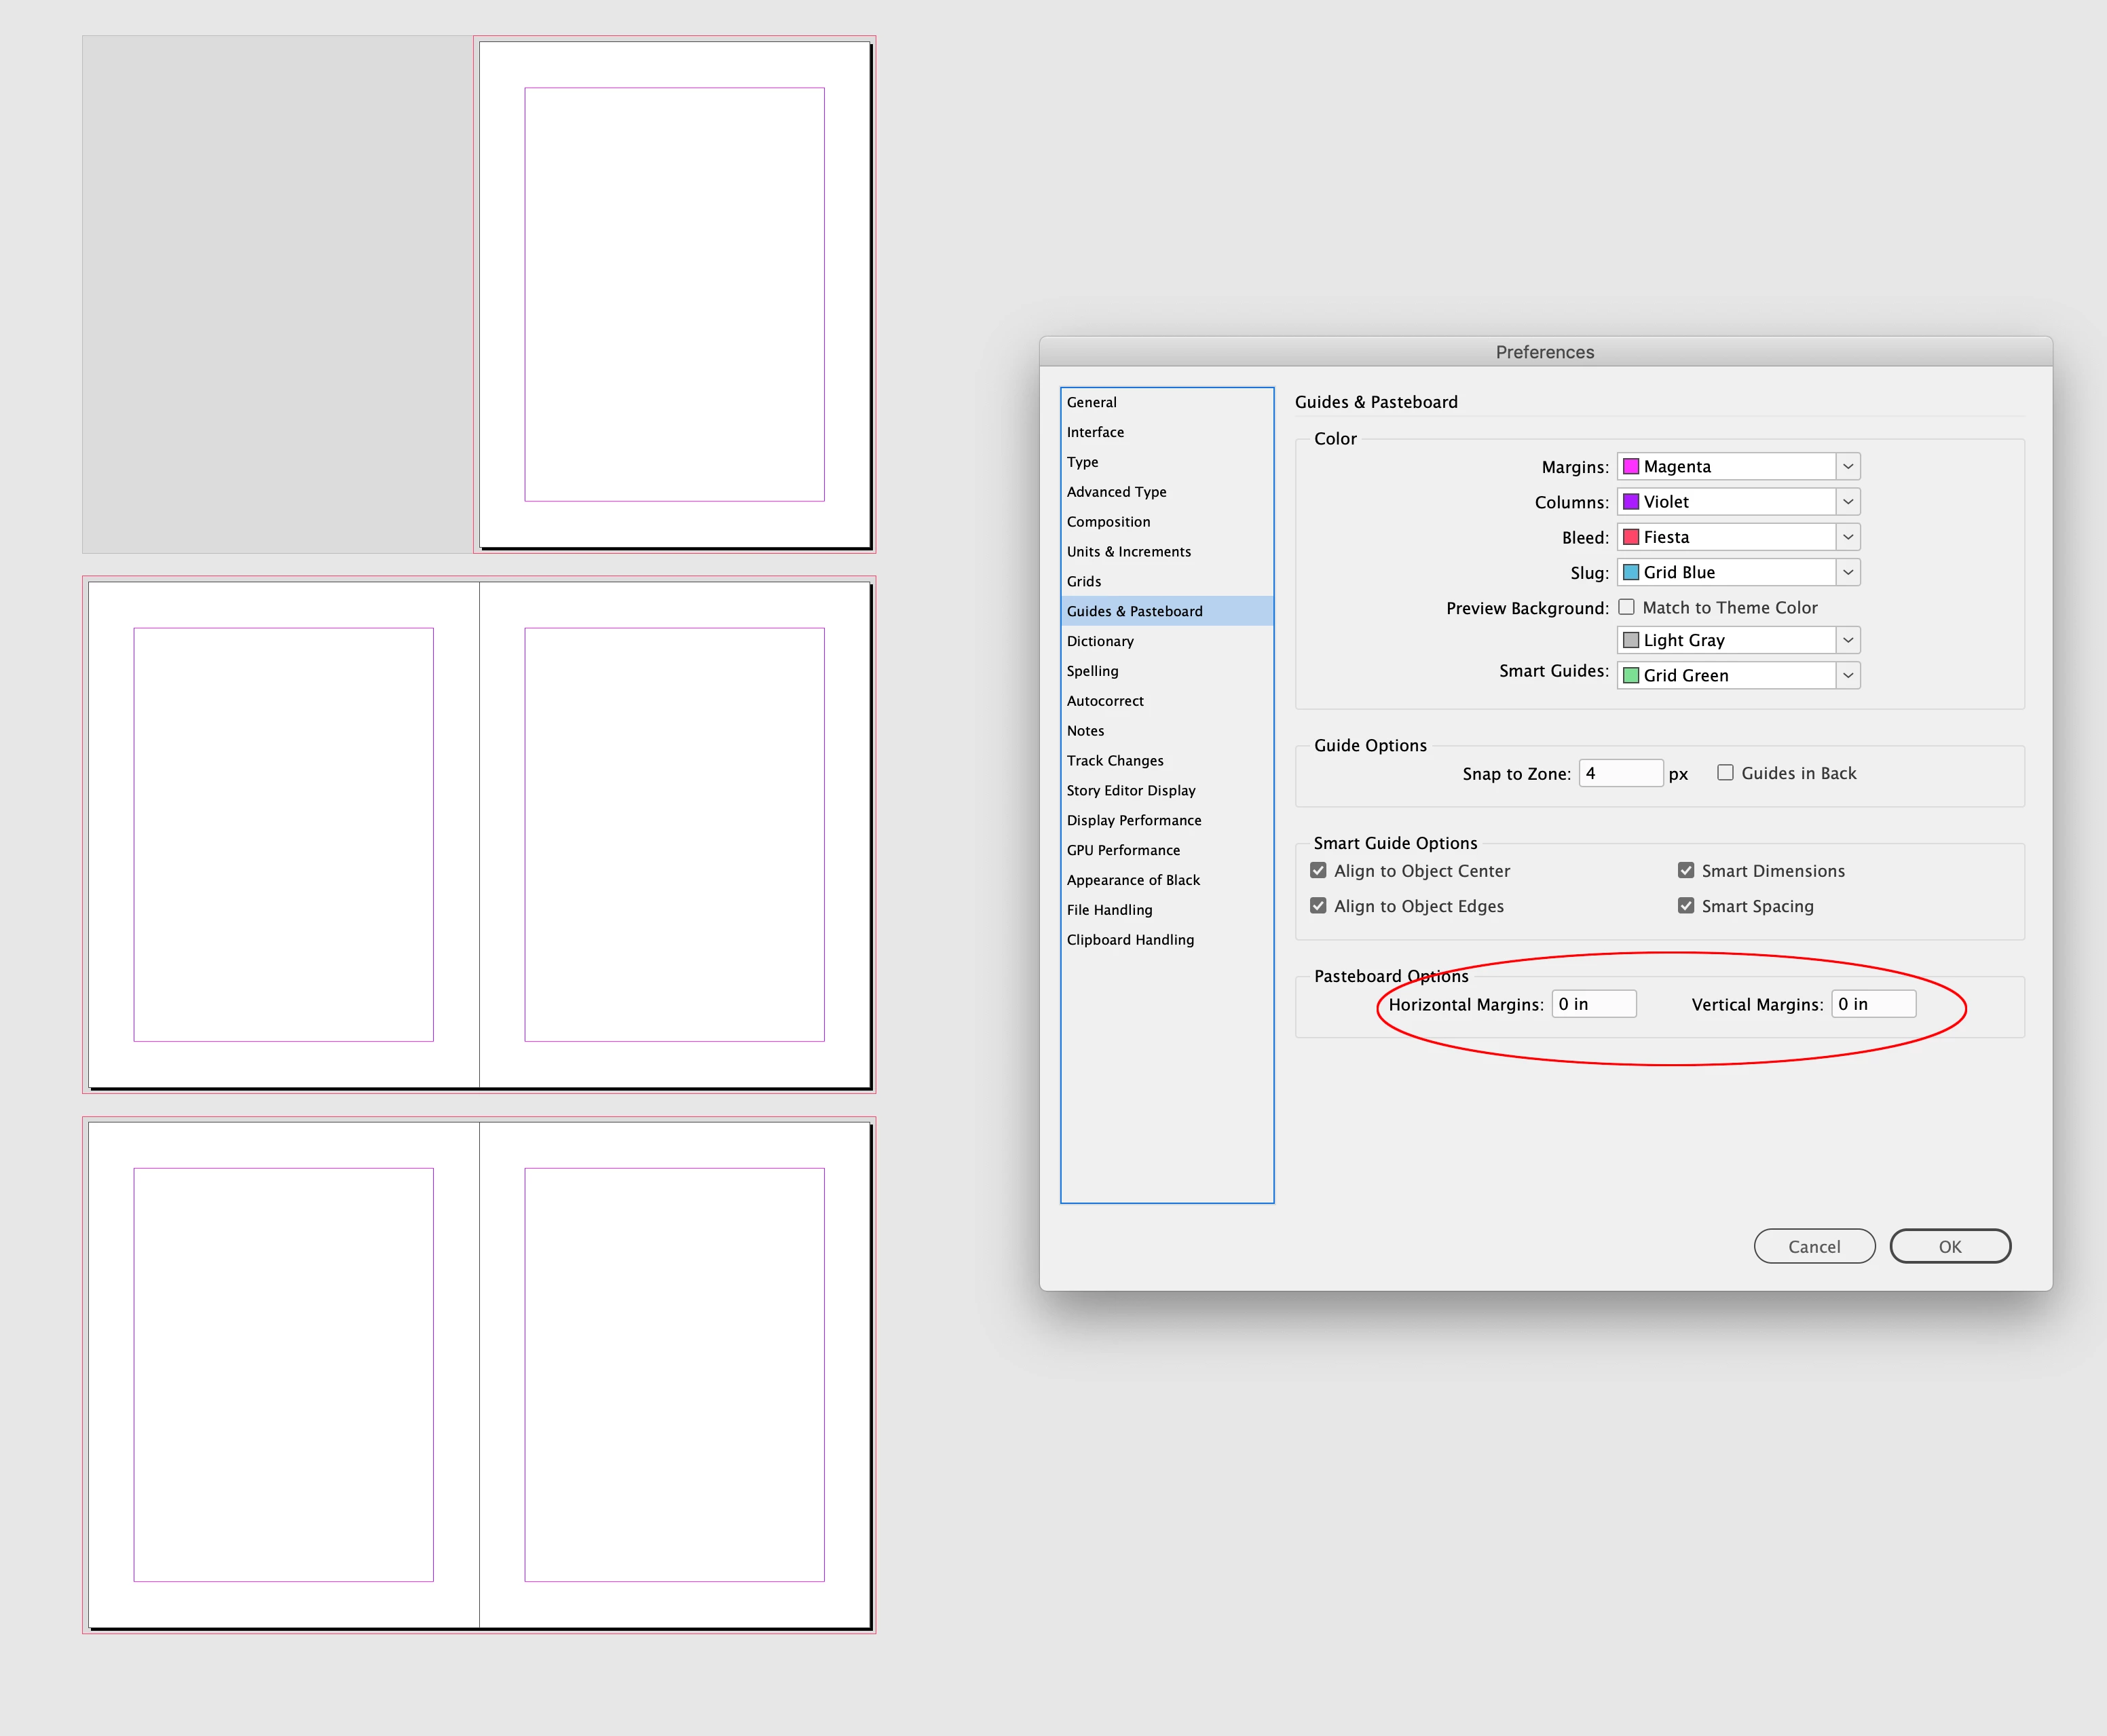Image resolution: width=2107 pixels, height=1736 pixels.
Task: Click the Grid Blue swatch for Slug
Action: 1630,572
